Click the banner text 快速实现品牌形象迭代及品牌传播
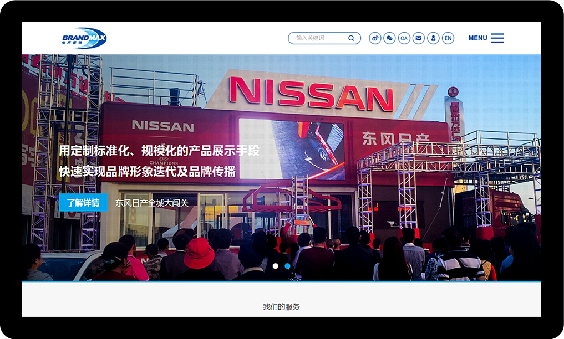 147,172
